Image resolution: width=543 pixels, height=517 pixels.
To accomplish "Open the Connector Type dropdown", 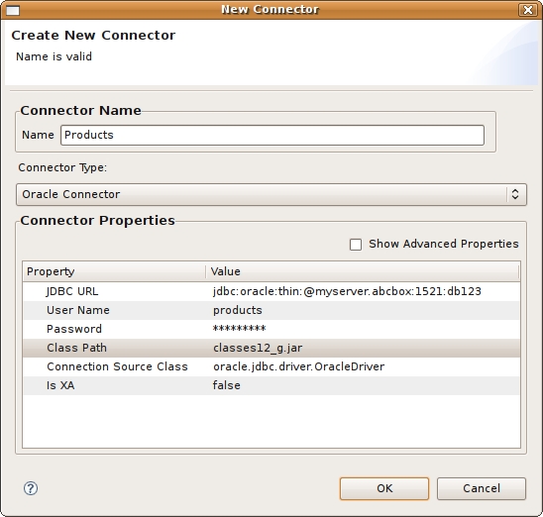I will coord(271,194).
